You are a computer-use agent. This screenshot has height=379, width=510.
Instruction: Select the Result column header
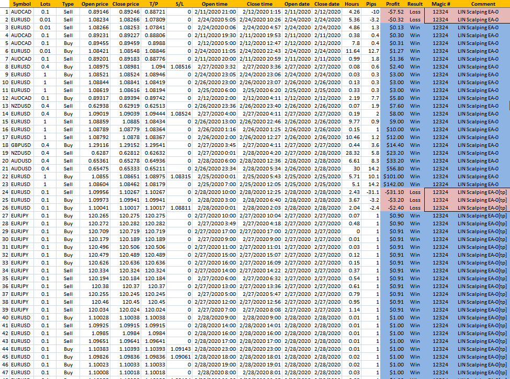pos(415,4)
